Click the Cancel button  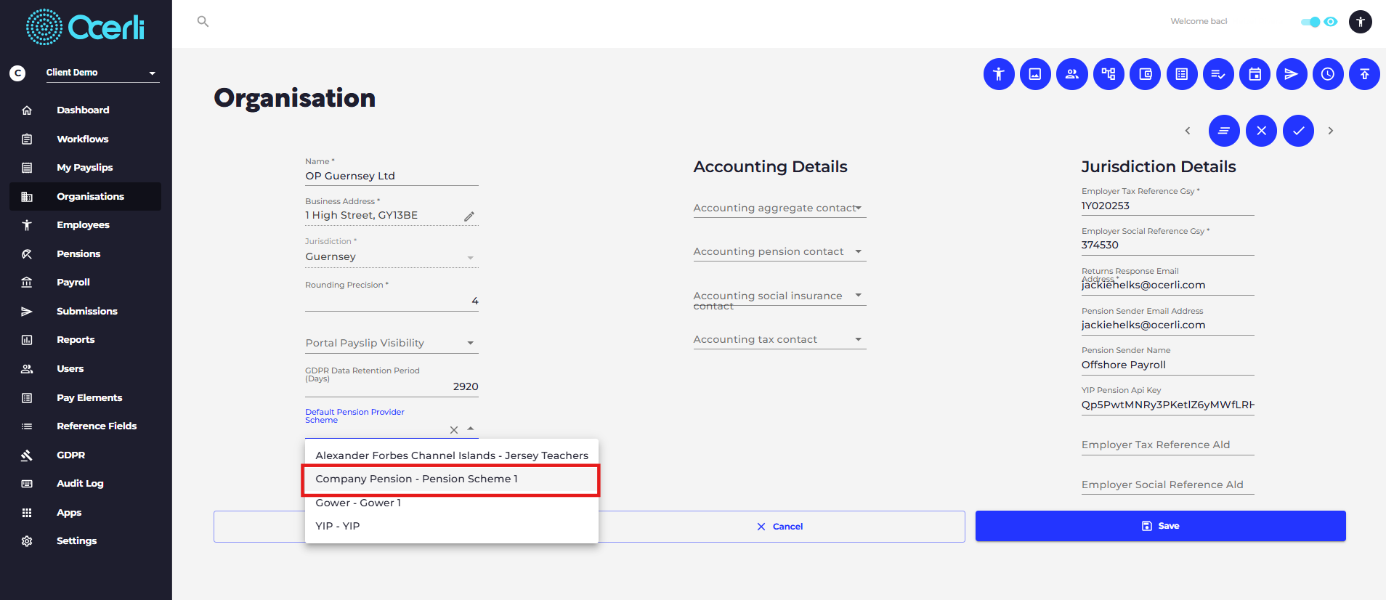point(780,527)
